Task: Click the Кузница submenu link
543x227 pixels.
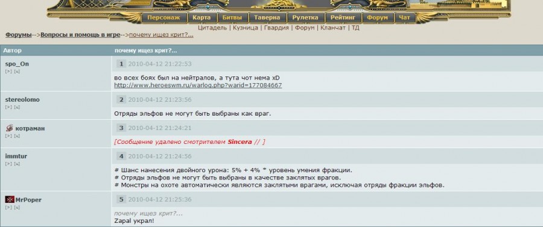Action: pyautogui.click(x=246, y=28)
